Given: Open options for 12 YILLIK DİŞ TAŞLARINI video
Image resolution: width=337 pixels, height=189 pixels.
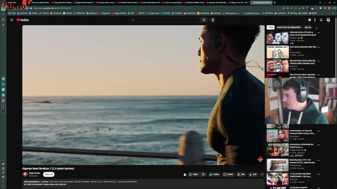Looking at the screenshot, I should (x=319, y=174).
